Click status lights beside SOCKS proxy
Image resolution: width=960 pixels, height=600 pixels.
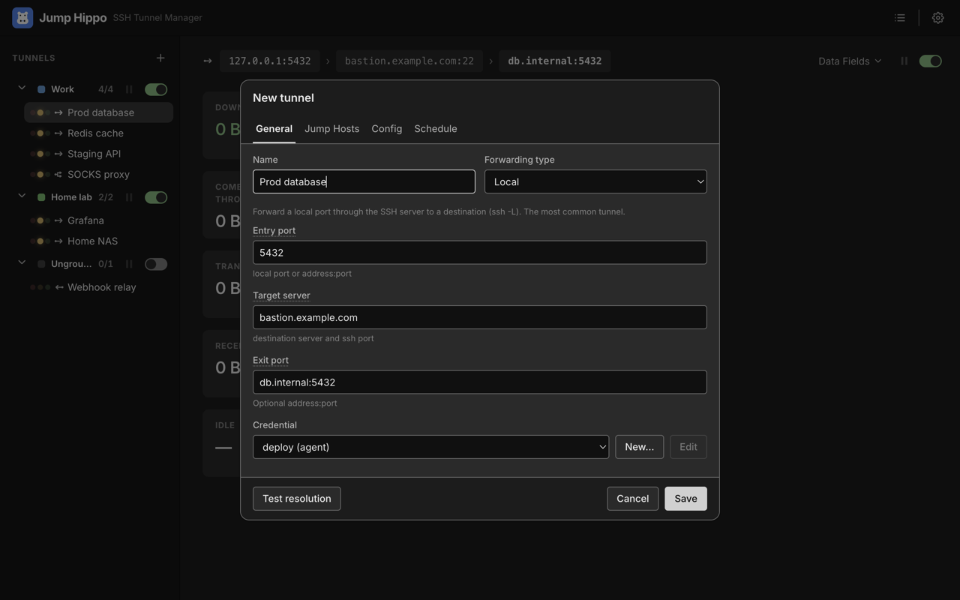[40, 174]
